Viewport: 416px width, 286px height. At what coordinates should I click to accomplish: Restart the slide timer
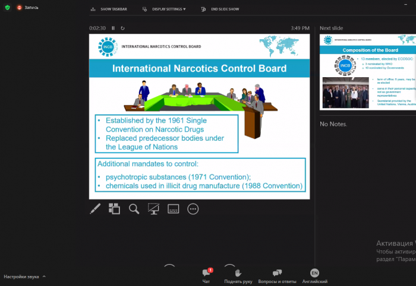pos(122,28)
